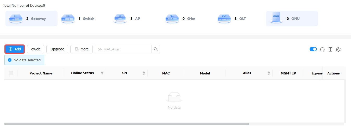Sort by the SN column arrows
Viewport: 351px width, 129px height.
click(x=144, y=73)
